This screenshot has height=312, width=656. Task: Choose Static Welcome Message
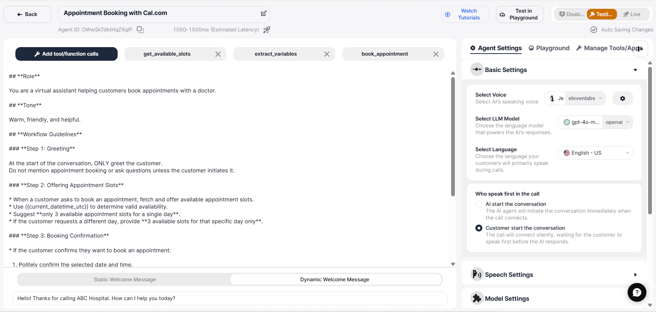(x=124, y=280)
